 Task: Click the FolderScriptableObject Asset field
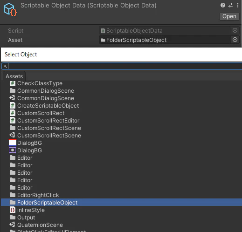[165, 40]
